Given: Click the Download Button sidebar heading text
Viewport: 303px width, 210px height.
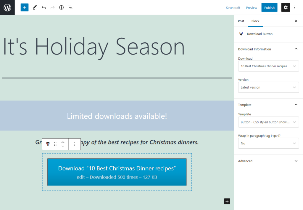Looking at the screenshot, I should (260, 34).
